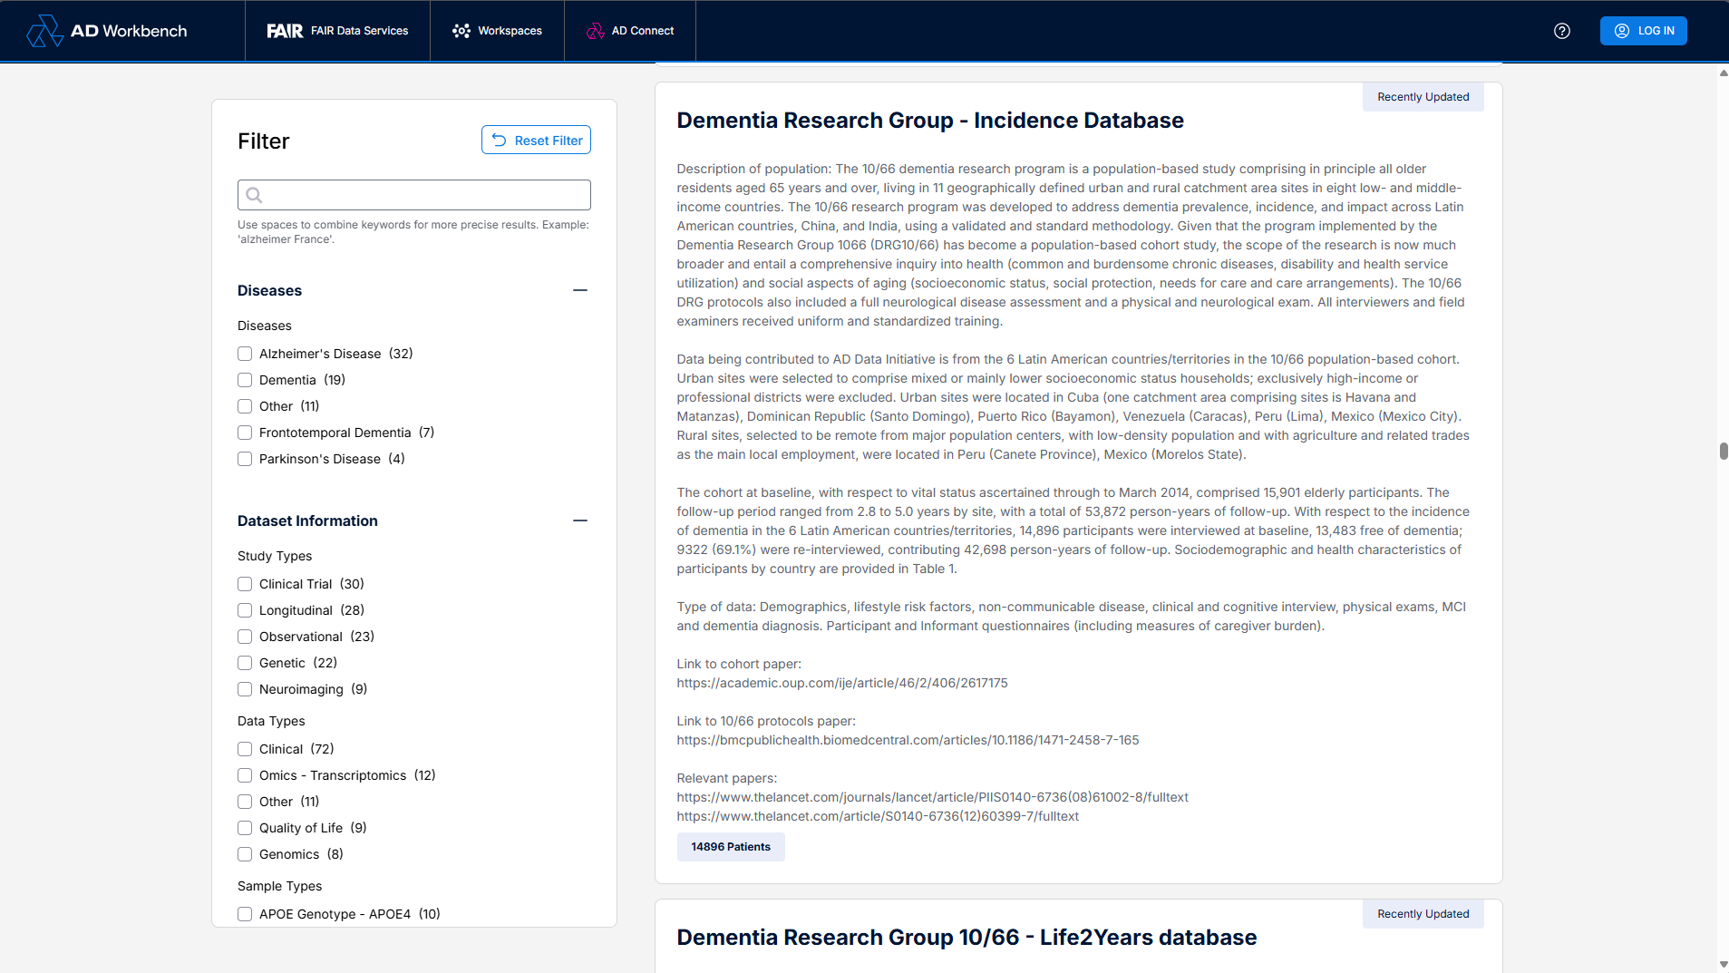Tick the Genomics data type checkbox

point(245,854)
